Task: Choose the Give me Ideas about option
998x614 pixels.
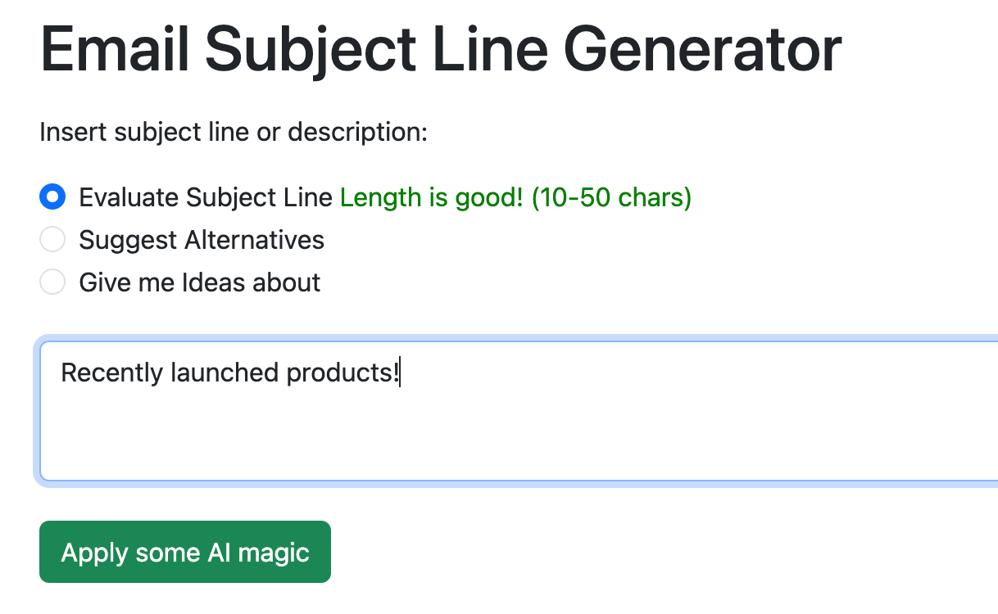Action: (x=52, y=282)
